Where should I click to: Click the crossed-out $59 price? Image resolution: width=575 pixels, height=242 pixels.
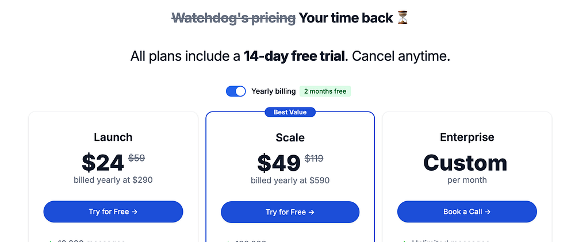pyautogui.click(x=136, y=158)
